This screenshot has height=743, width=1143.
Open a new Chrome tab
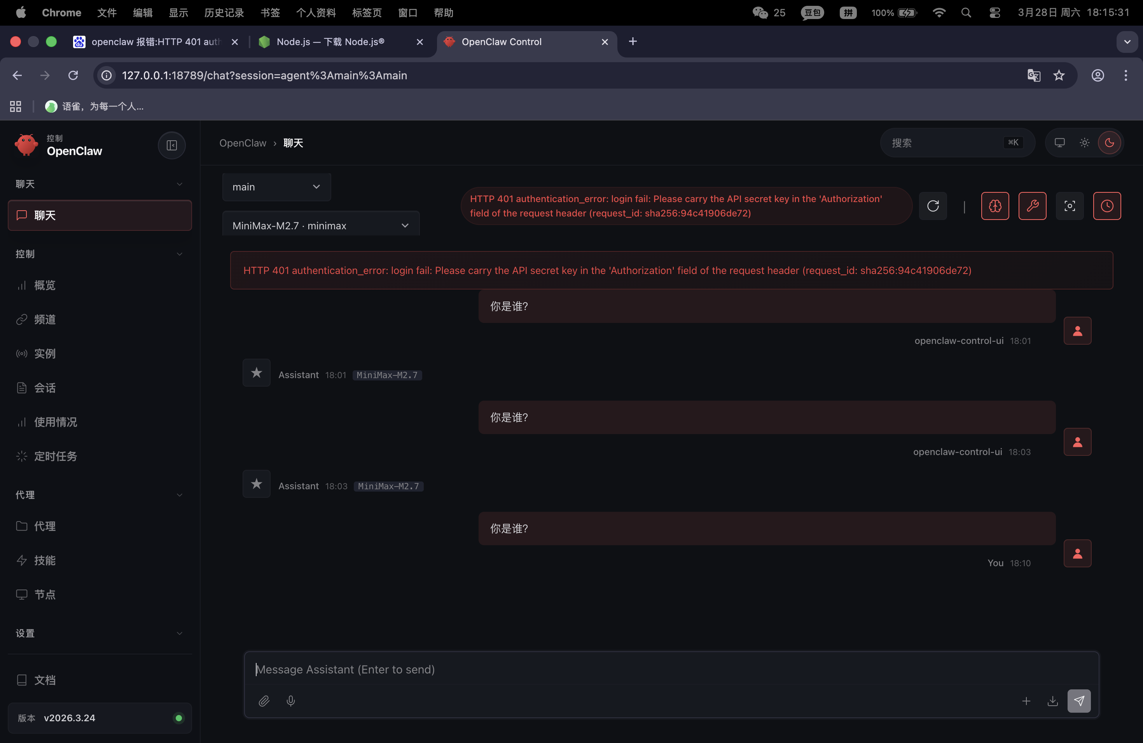[633, 42]
